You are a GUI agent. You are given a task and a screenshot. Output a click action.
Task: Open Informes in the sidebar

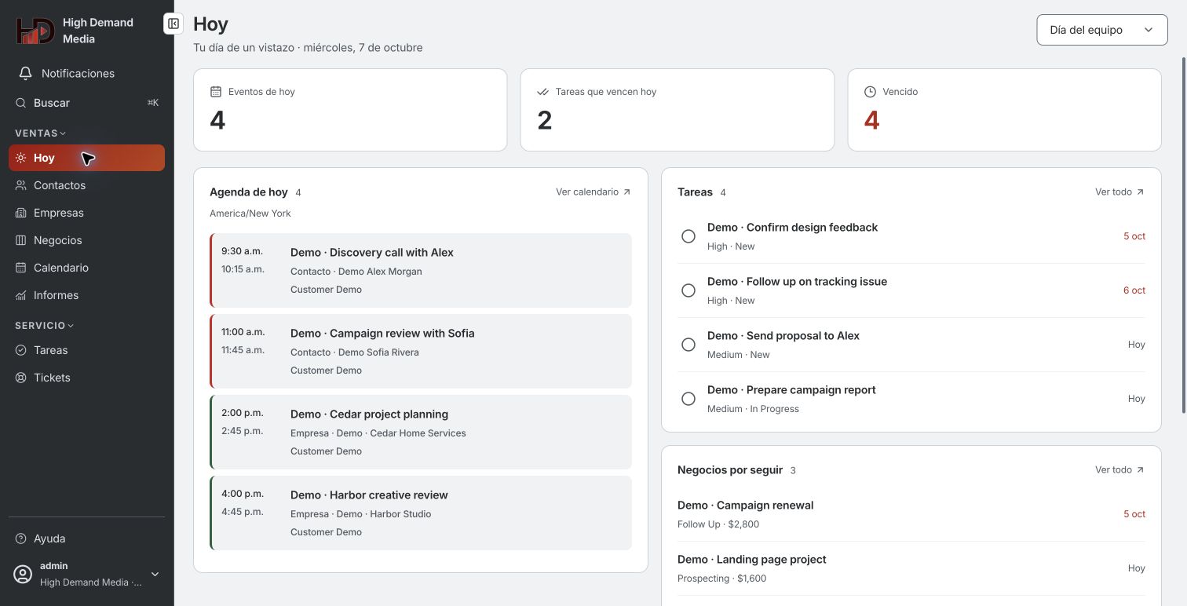(86, 295)
